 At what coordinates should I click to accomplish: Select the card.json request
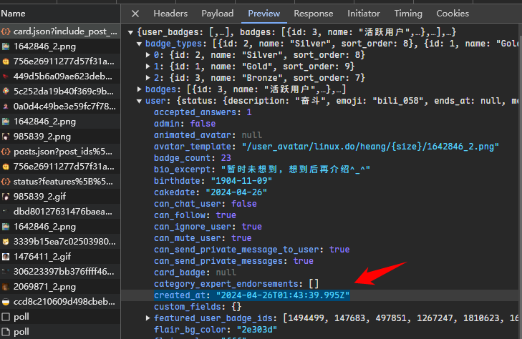[60, 31]
